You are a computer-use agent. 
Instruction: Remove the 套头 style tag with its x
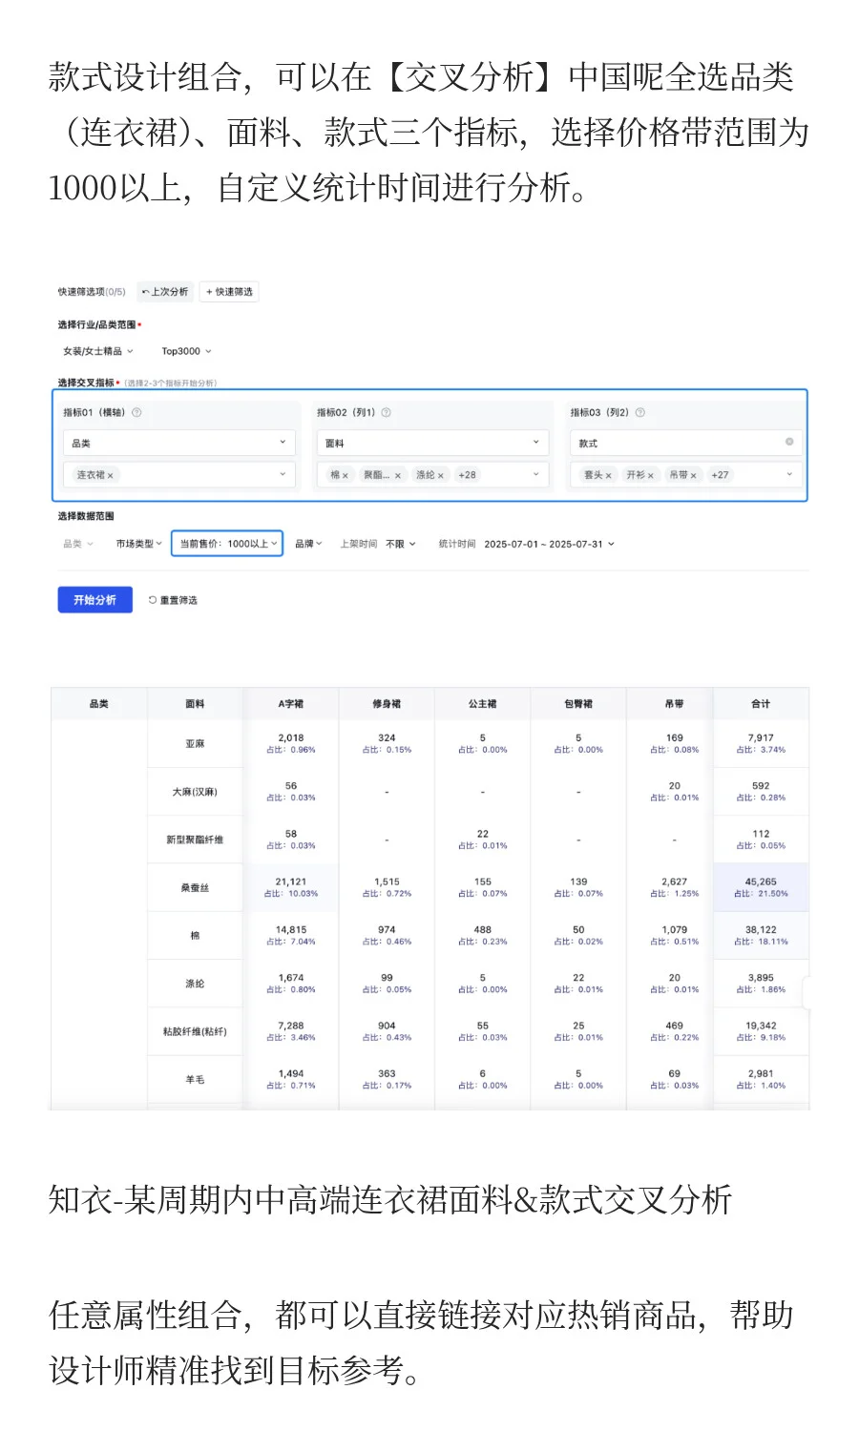(609, 475)
